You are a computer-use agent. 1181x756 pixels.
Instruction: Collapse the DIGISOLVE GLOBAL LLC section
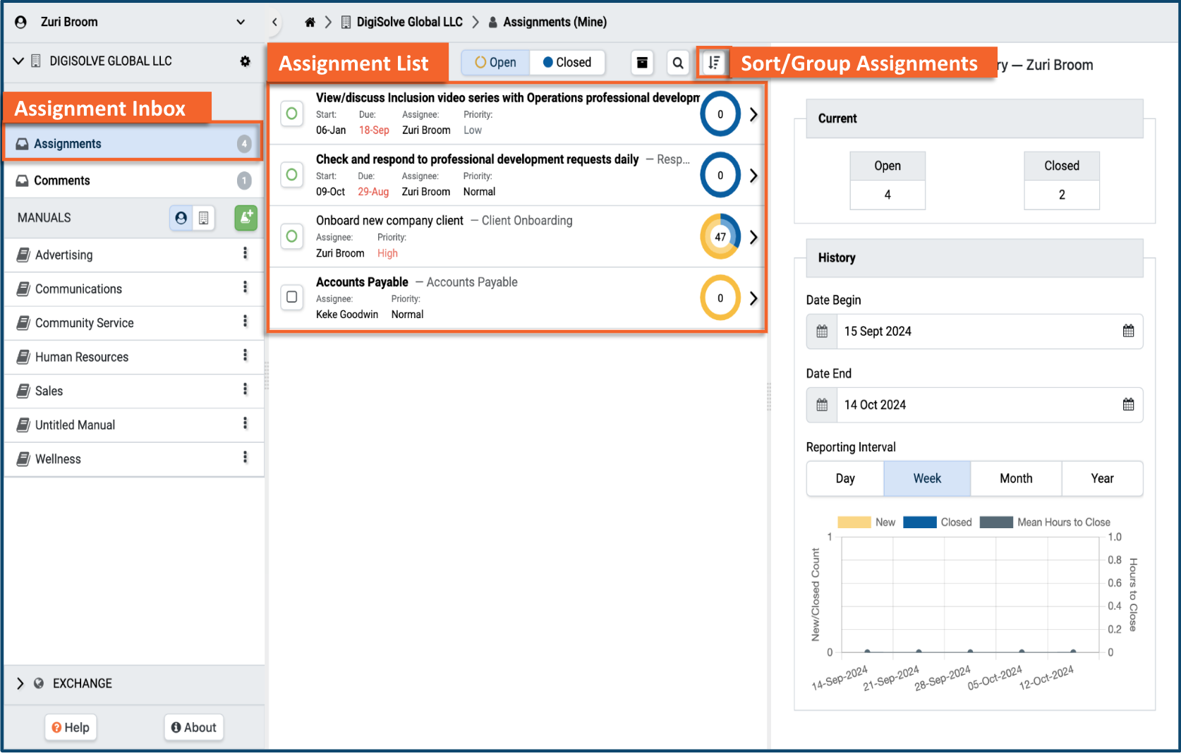[18, 61]
